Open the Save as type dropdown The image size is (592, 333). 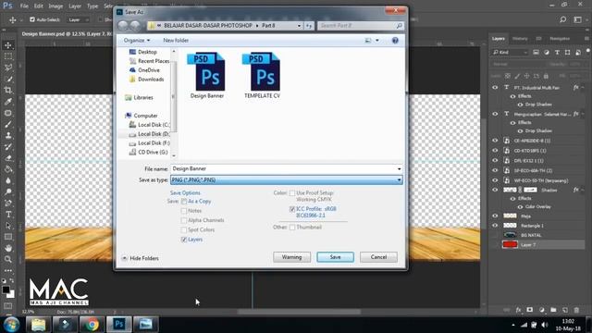(399, 180)
